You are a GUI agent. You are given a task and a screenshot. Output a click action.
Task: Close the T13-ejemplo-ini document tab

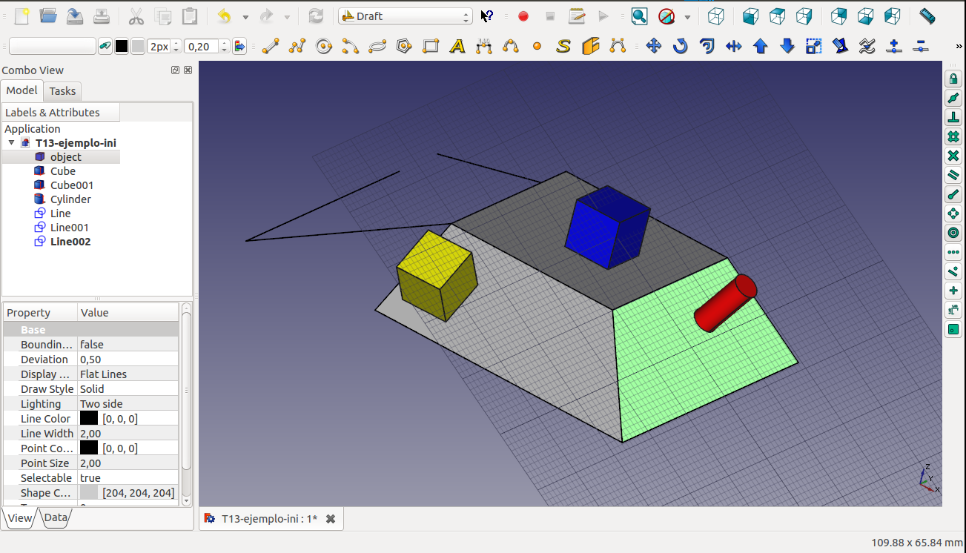tap(331, 519)
